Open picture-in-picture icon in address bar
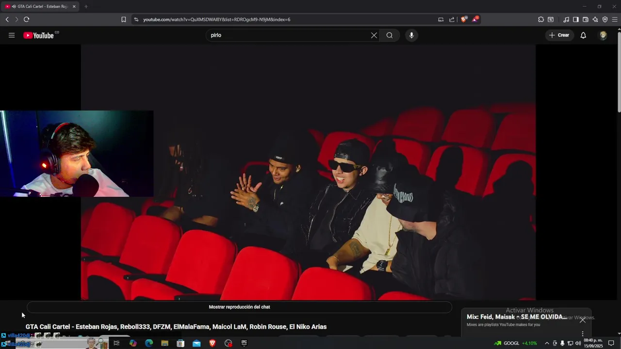Image resolution: width=621 pixels, height=349 pixels. (x=441, y=19)
